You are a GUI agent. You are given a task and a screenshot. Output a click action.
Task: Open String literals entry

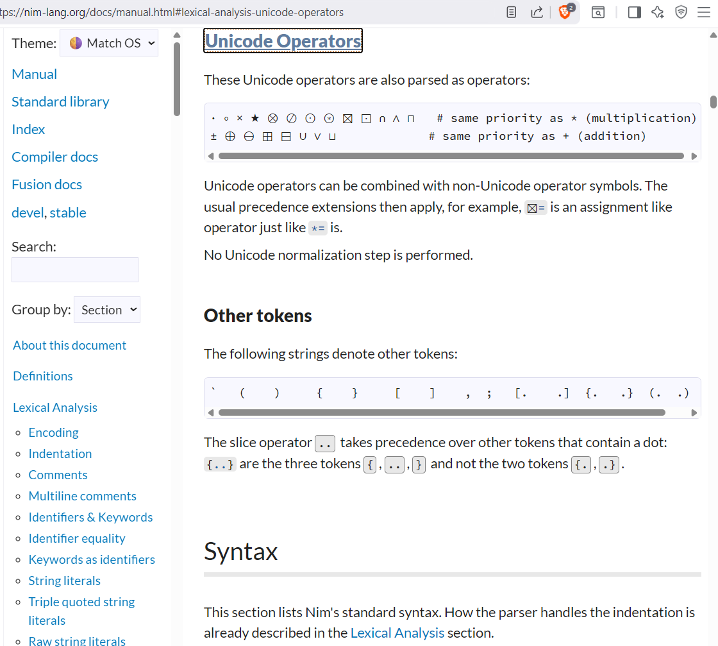(x=65, y=581)
